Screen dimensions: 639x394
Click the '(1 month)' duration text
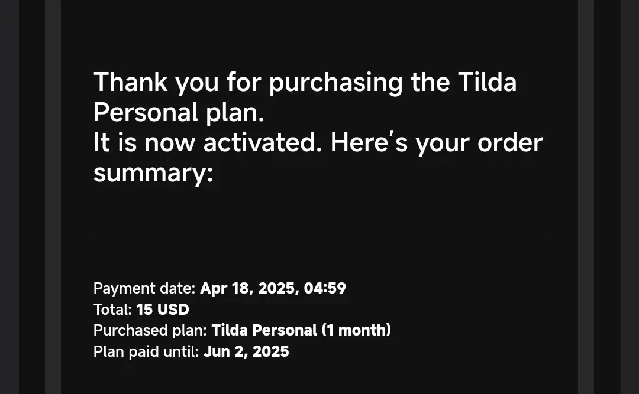click(356, 331)
